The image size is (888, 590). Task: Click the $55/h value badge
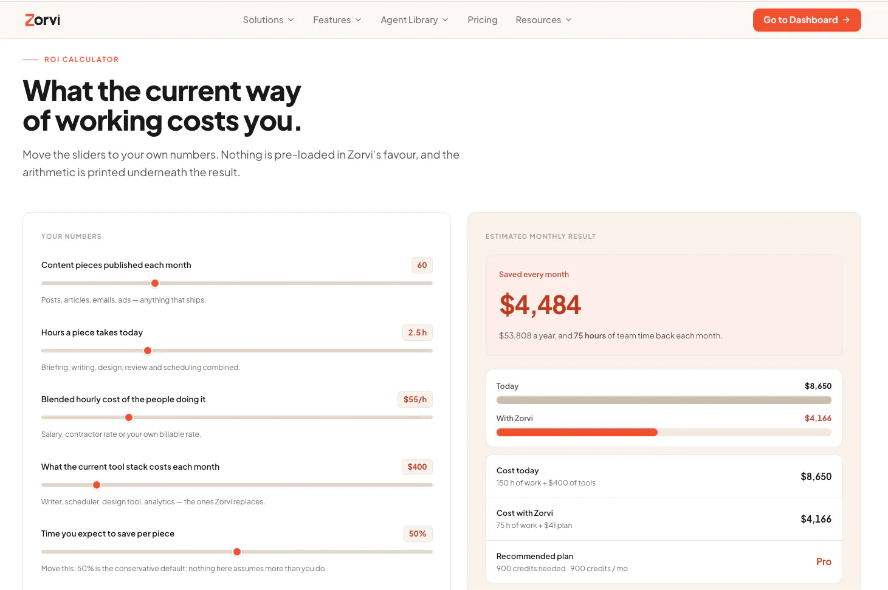click(415, 399)
